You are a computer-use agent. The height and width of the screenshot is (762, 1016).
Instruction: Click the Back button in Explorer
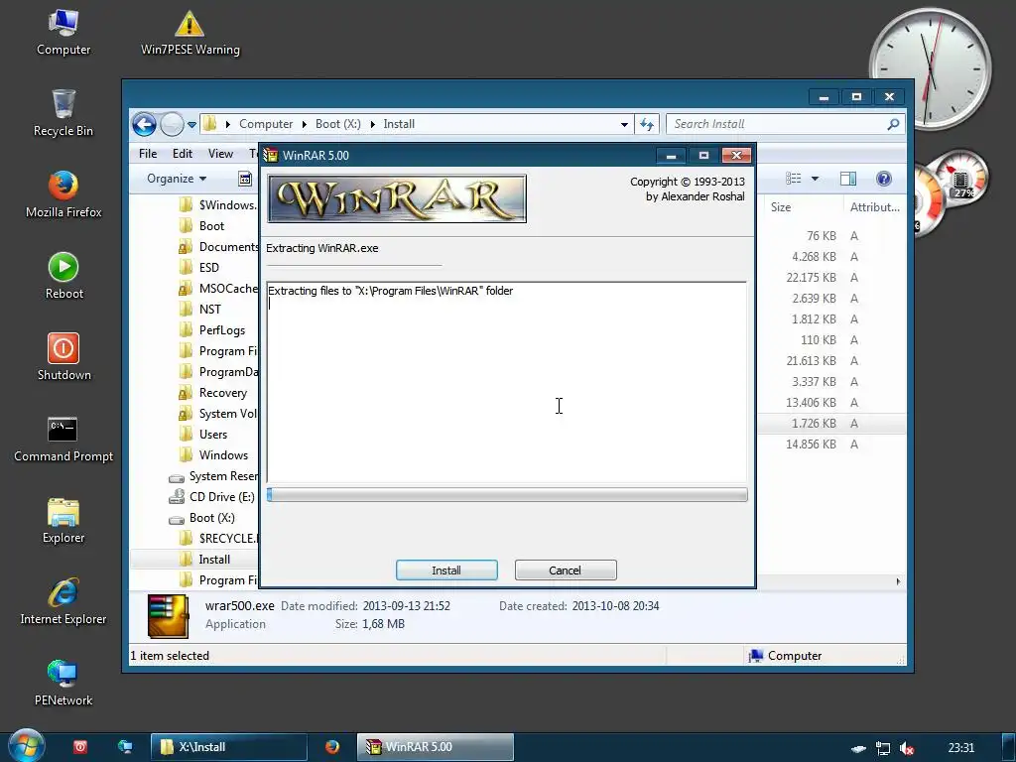[144, 124]
